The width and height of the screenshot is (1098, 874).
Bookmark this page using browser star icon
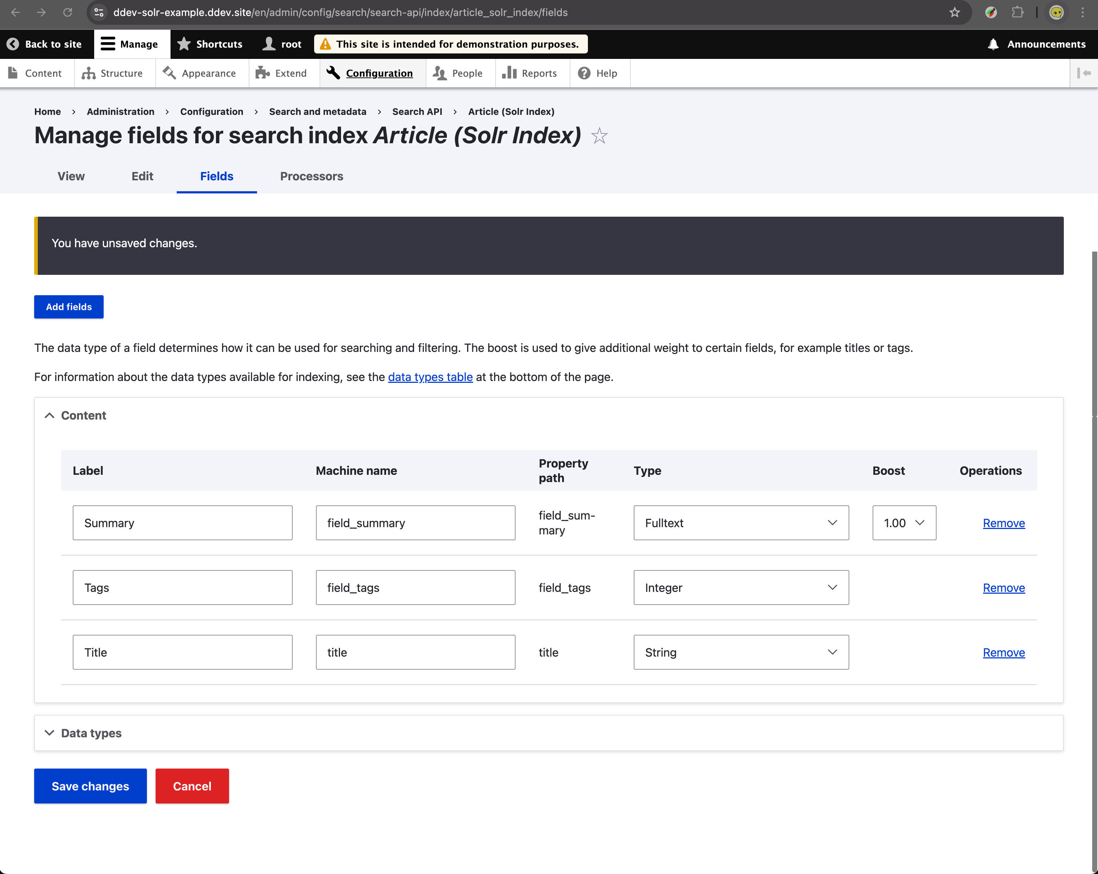(x=954, y=12)
